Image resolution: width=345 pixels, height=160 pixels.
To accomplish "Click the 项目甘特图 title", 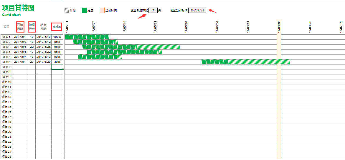I will pos(18,8).
